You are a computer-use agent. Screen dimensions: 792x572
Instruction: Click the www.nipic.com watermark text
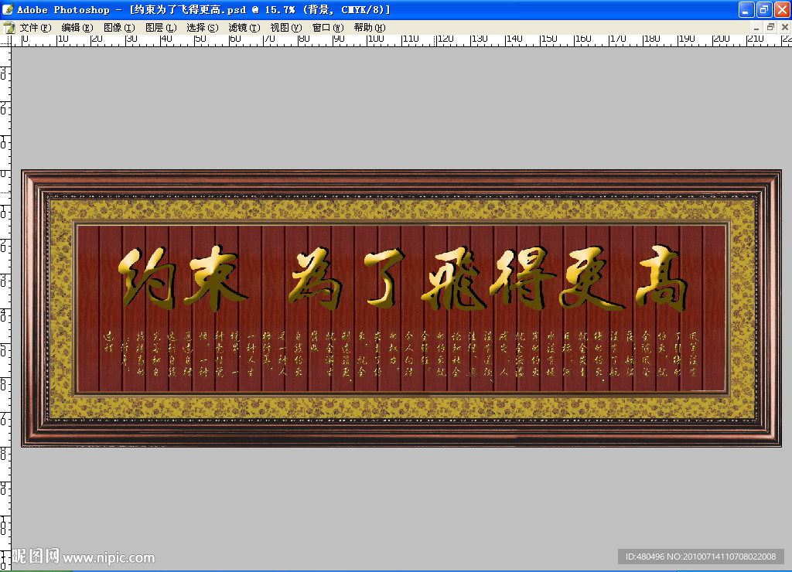108,557
